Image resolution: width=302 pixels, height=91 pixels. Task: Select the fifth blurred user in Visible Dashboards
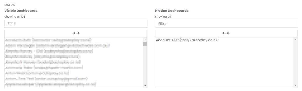(43, 62)
